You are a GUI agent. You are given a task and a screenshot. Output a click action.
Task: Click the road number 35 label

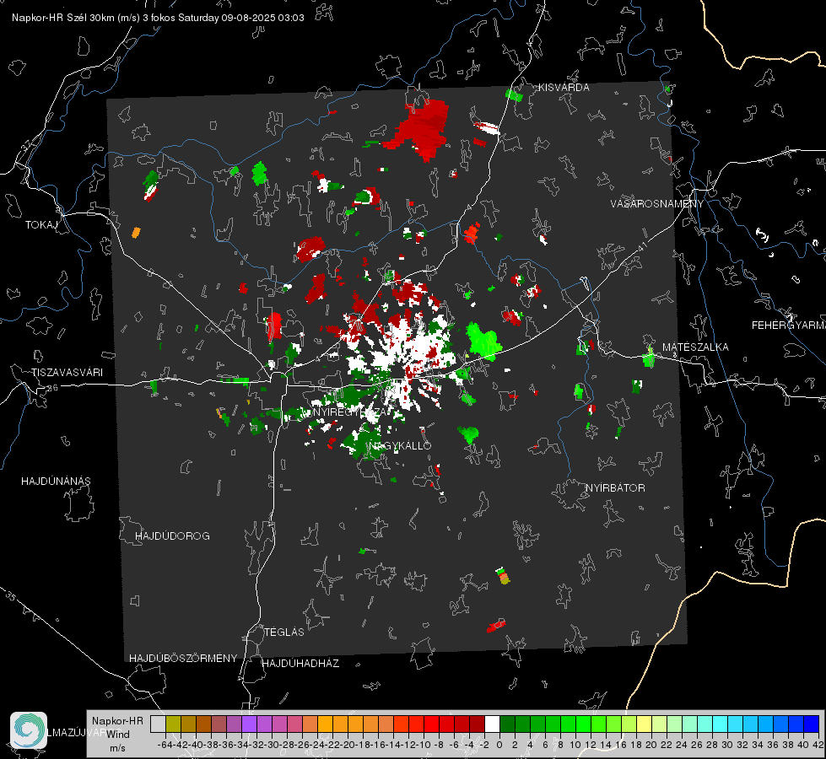11,595
